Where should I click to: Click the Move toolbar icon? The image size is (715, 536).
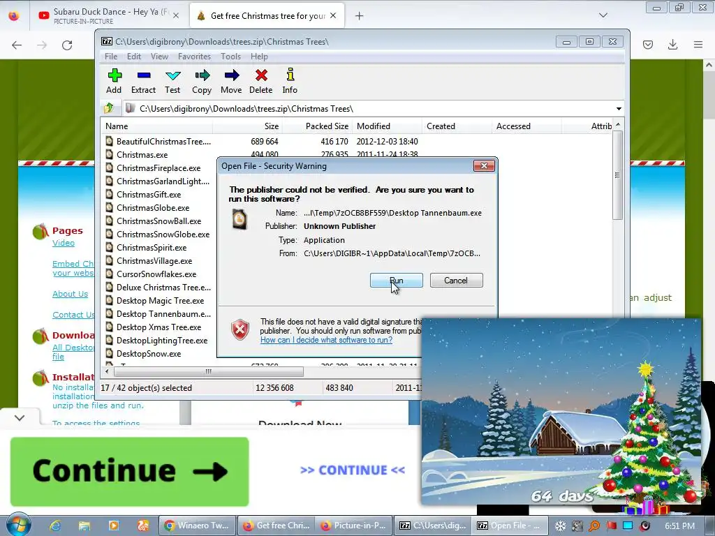coord(232,81)
